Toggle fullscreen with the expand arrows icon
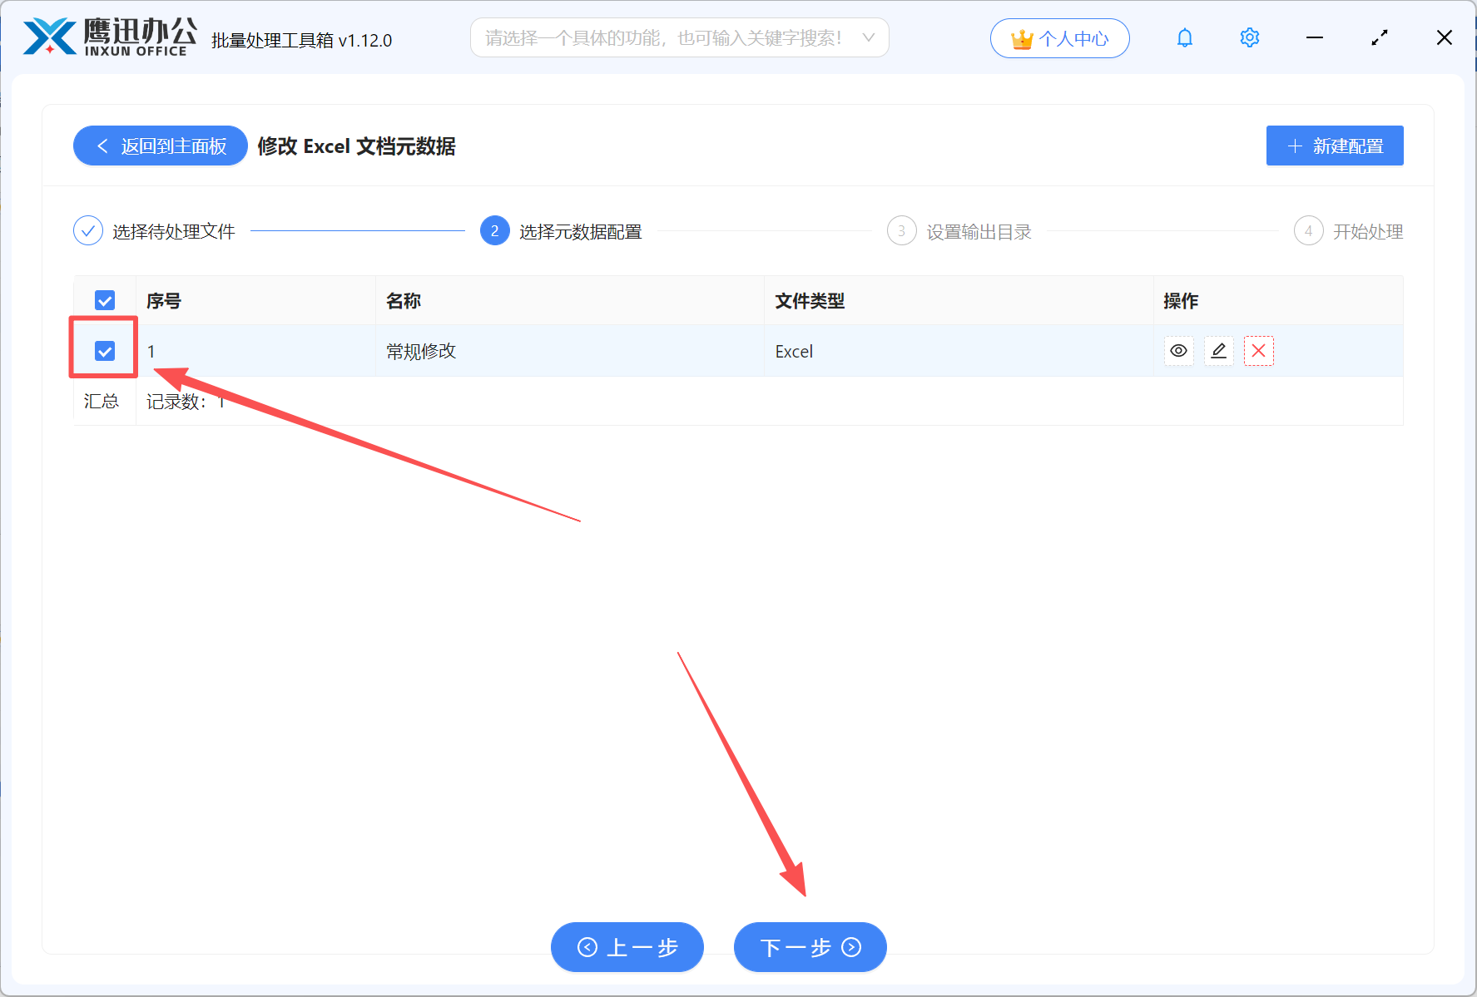 [x=1380, y=38]
